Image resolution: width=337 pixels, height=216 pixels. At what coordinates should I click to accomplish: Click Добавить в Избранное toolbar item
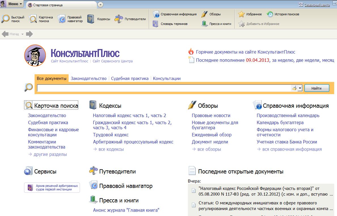[259, 24]
